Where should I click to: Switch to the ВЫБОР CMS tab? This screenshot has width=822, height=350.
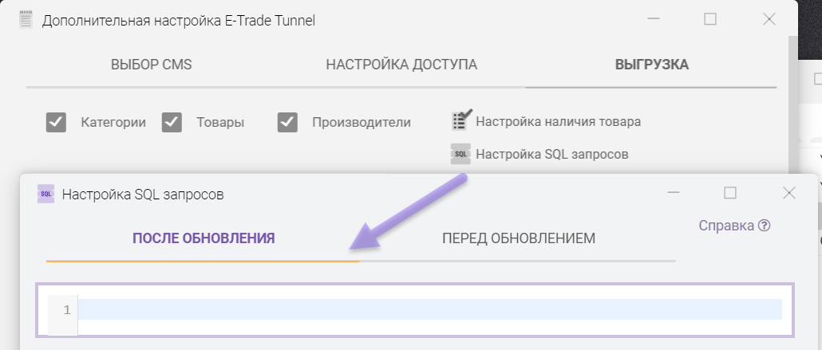tap(152, 65)
